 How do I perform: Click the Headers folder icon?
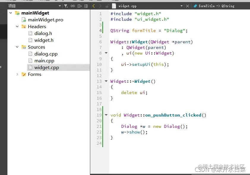pyautogui.click(x=24, y=26)
